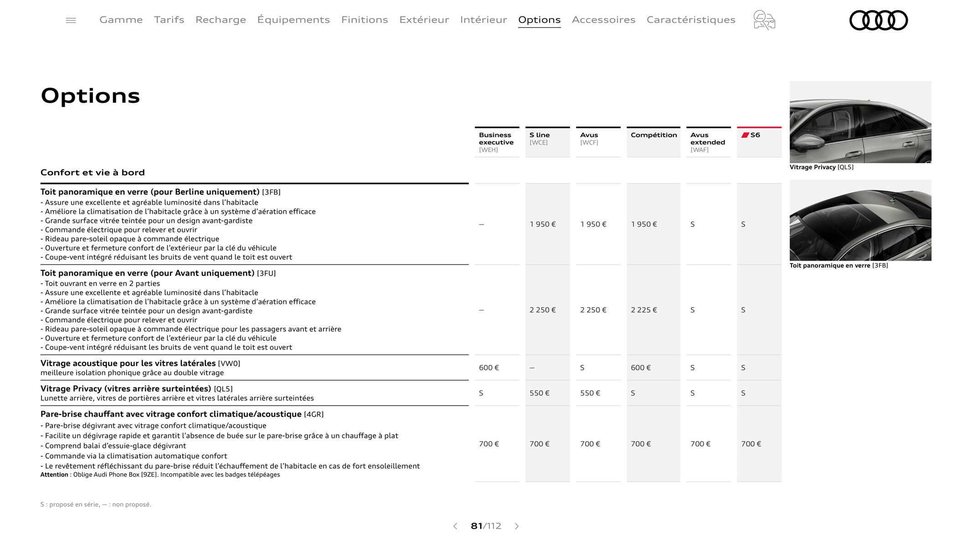
Task: Click 1 950 € price under Compétition
Action: [x=644, y=224]
